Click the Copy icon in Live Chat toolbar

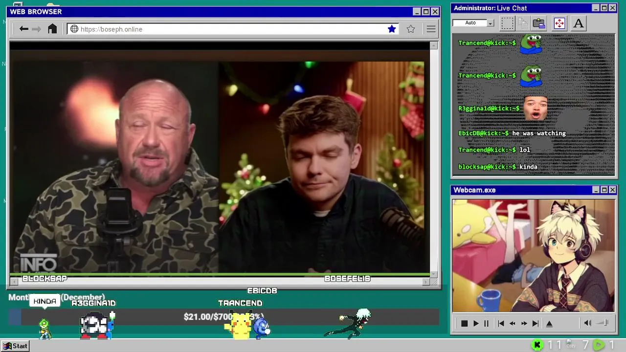point(523,23)
